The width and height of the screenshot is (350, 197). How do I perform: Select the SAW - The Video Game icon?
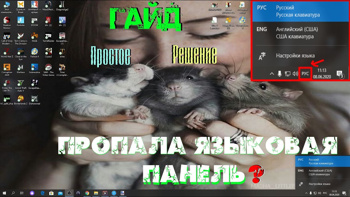pos(48,70)
